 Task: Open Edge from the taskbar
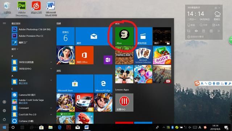click(59, 127)
